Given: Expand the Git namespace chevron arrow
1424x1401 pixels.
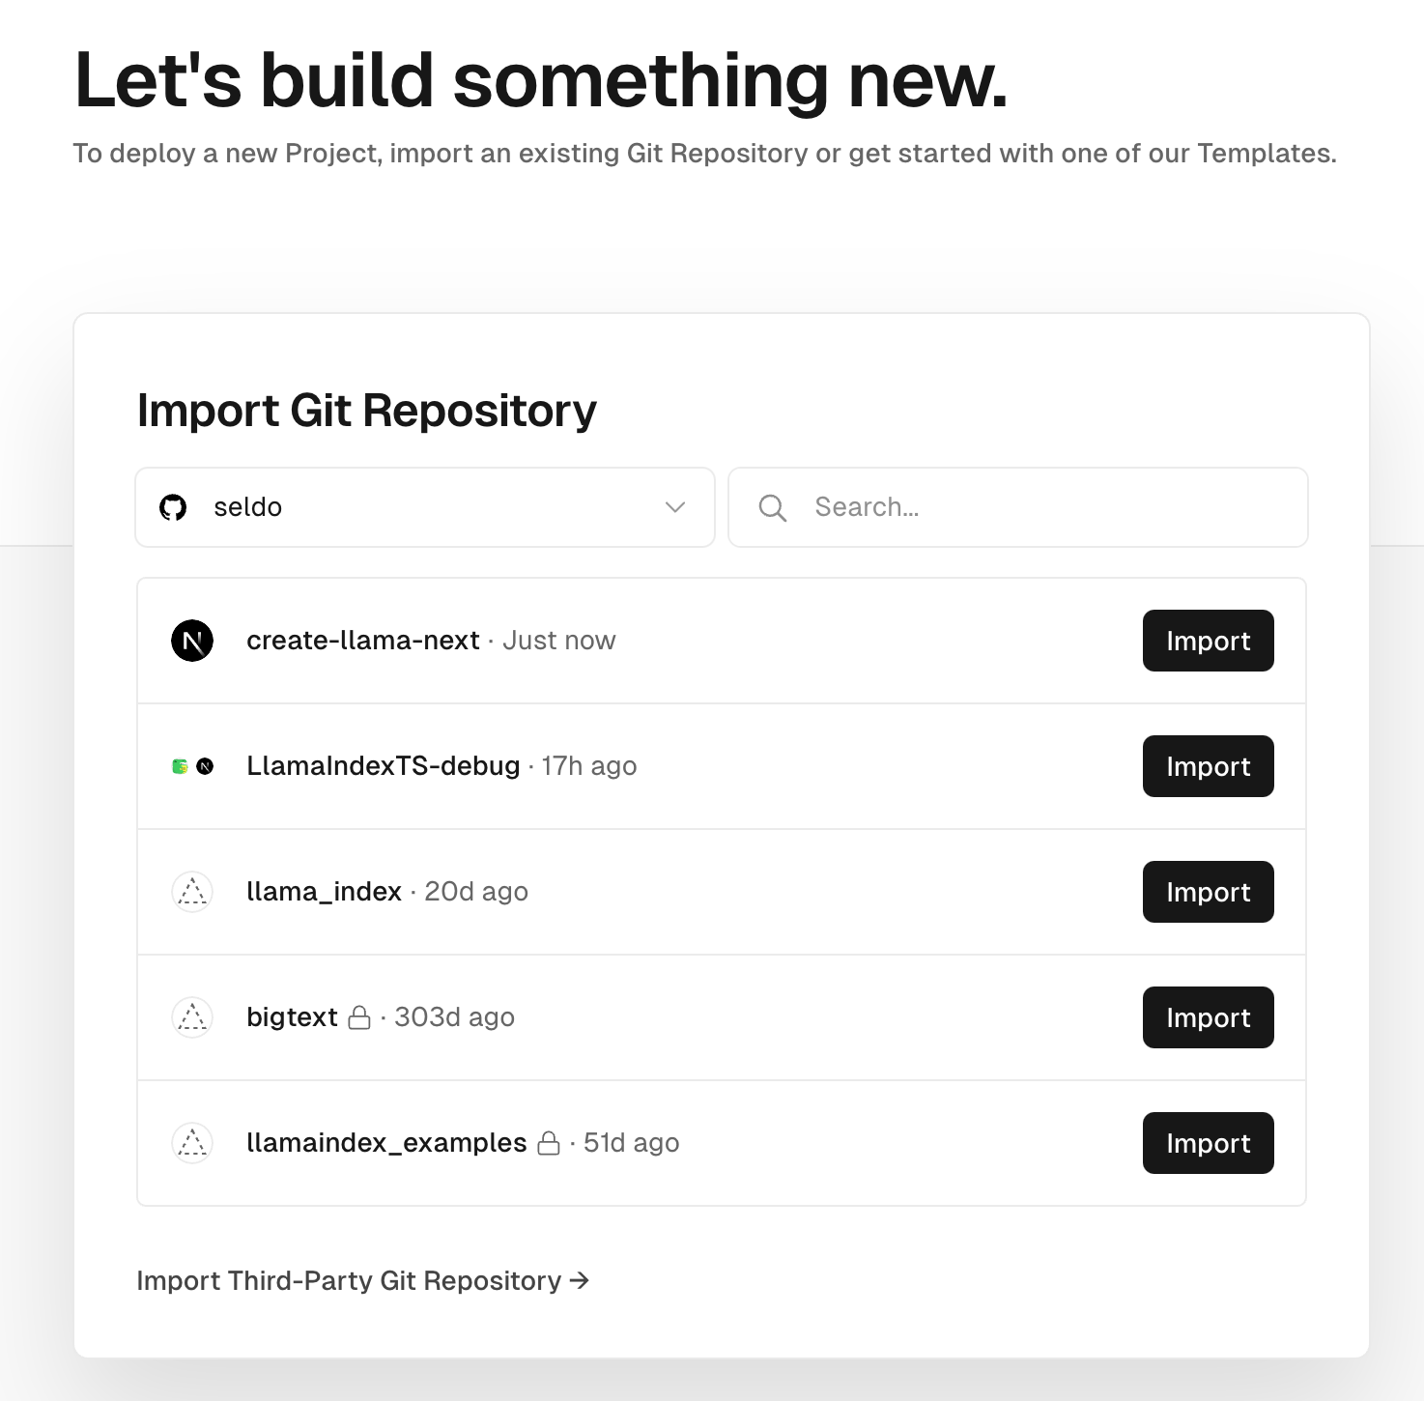Looking at the screenshot, I should tap(675, 507).
